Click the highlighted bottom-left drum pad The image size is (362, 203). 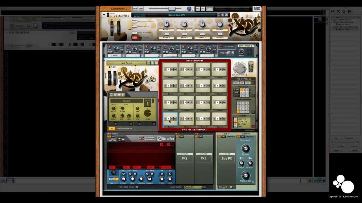[170, 119]
